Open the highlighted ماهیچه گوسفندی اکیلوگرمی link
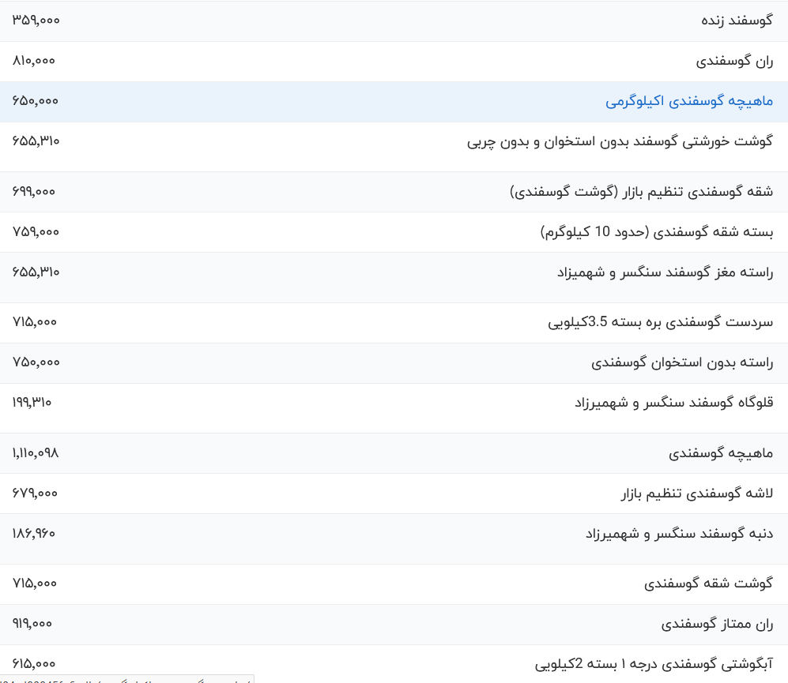 688,101
